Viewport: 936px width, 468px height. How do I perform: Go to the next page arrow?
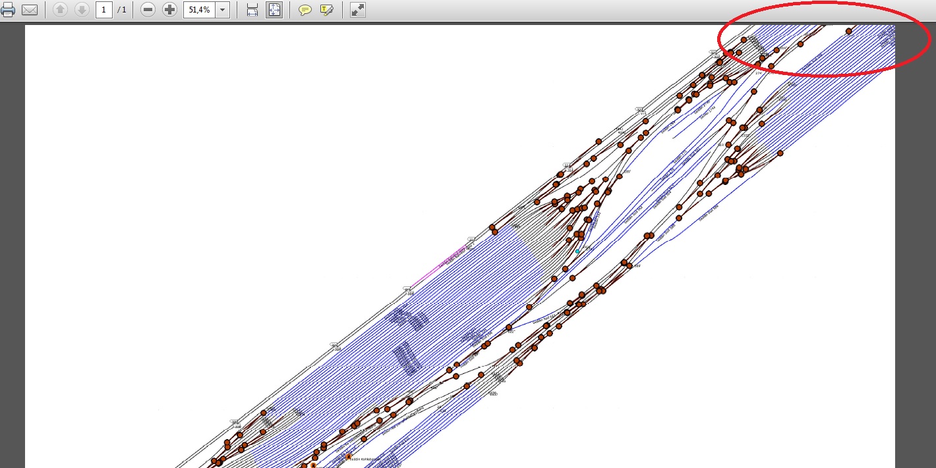82,10
